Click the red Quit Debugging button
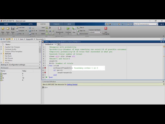The width and height of the screenshot is (165, 124). click(106, 28)
